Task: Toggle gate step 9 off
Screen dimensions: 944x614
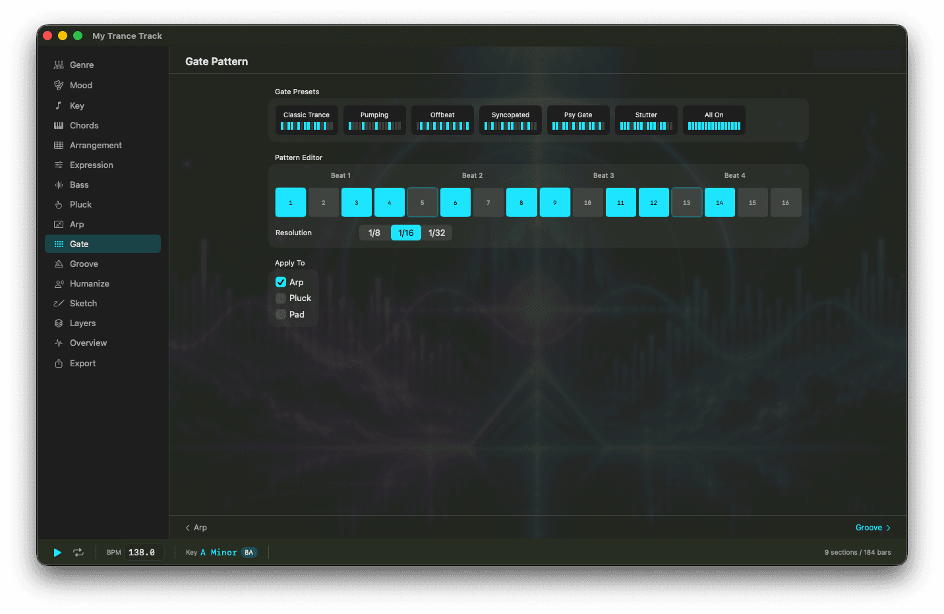Action: tap(555, 202)
